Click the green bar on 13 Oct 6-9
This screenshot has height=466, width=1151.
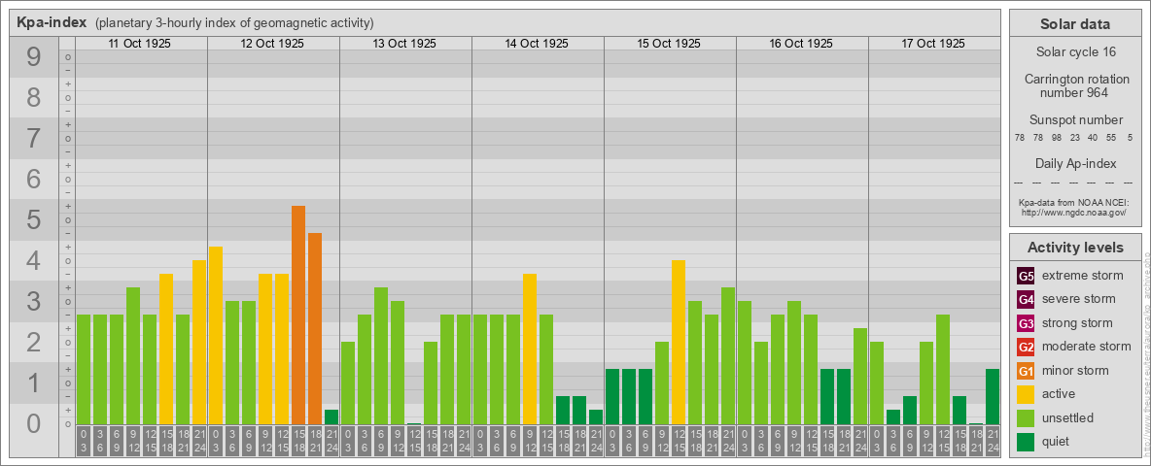point(381,356)
